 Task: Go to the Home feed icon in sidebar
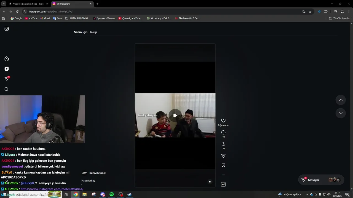click(x=7, y=59)
